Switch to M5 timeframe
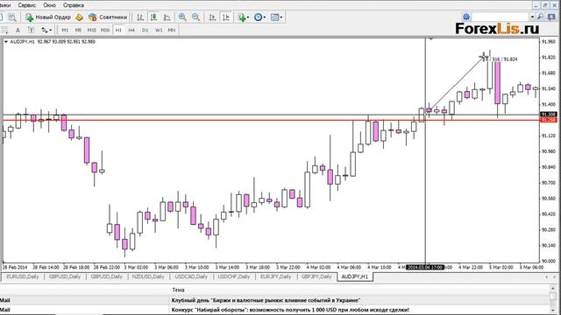The height and width of the screenshot is (315, 561). tap(78, 31)
